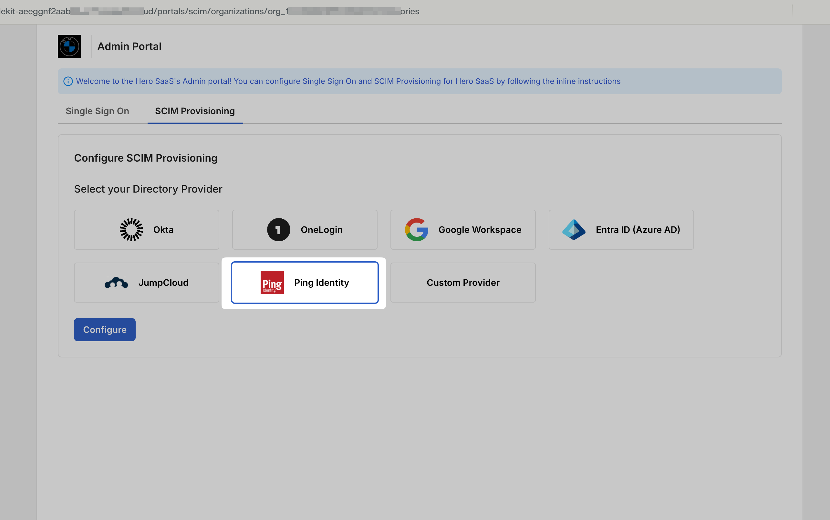Select the OneLogin provider card
830x520 pixels.
(x=304, y=229)
